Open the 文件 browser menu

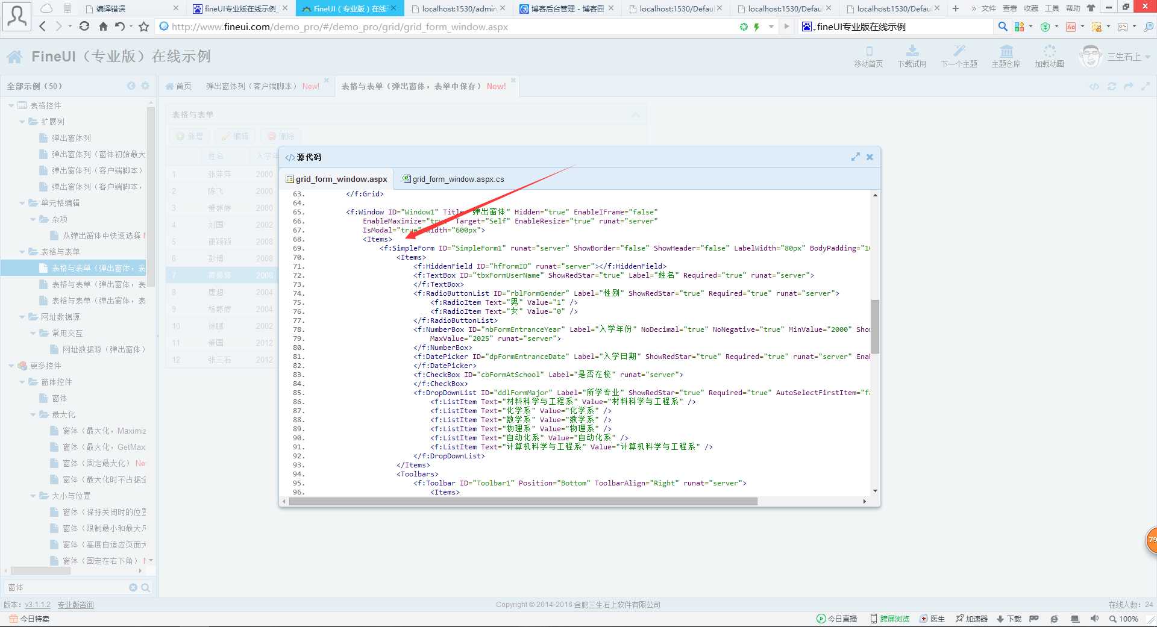click(989, 8)
